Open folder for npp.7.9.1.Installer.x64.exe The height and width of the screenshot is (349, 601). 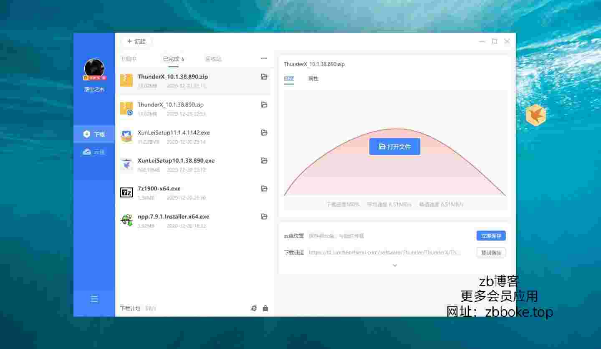[x=264, y=217]
